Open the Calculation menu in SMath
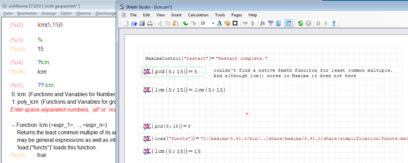Screen dimensions: 408x163 (x=198, y=15)
